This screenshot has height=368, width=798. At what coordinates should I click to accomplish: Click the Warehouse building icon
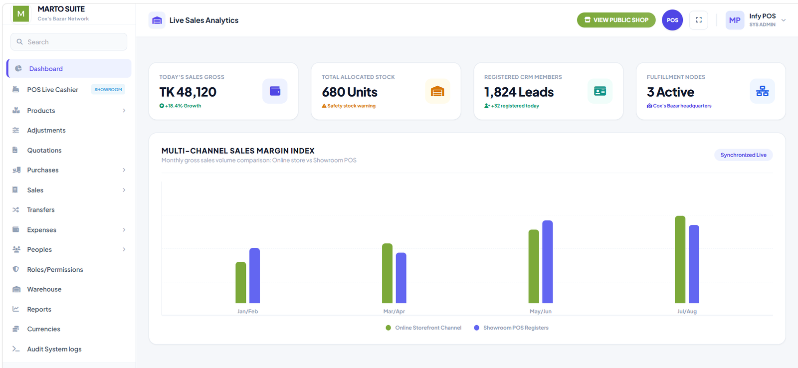[x=16, y=289]
